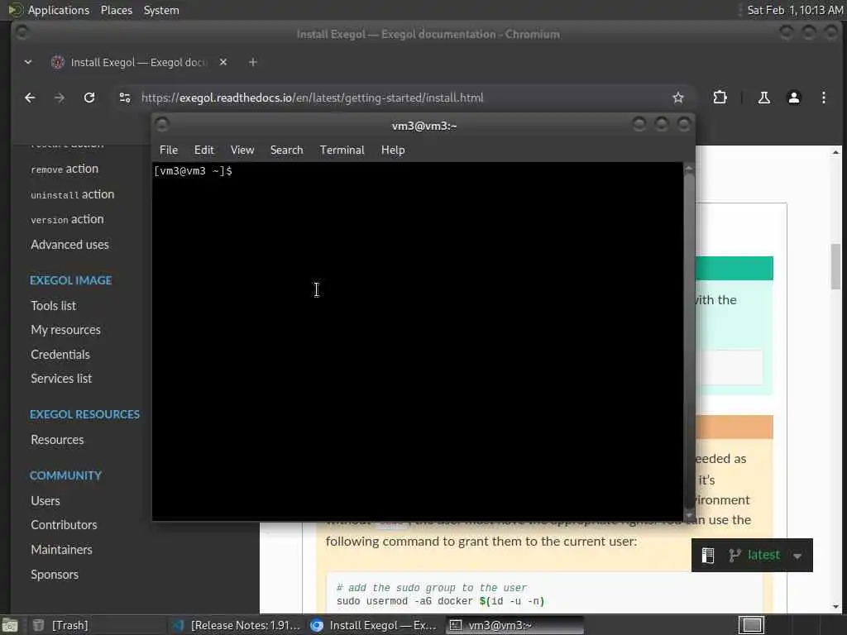847x635 pixels.
Task: Click the show desktop icon in taskbar
Action: [x=10, y=625]
